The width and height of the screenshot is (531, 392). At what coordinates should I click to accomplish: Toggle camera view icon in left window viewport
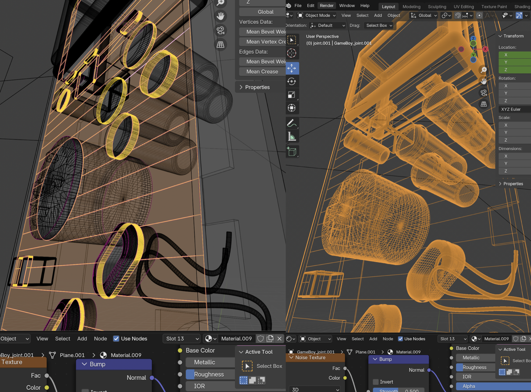point(221,30)
